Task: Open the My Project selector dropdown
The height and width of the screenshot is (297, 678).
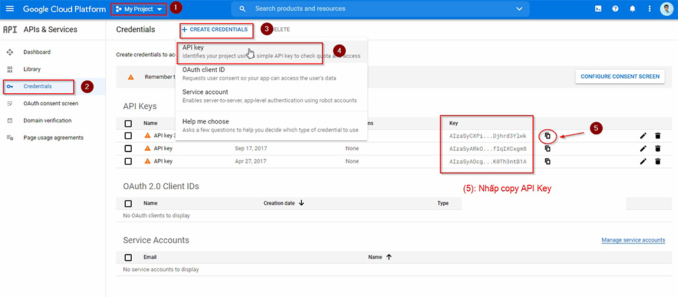Action: coord(138,9)
